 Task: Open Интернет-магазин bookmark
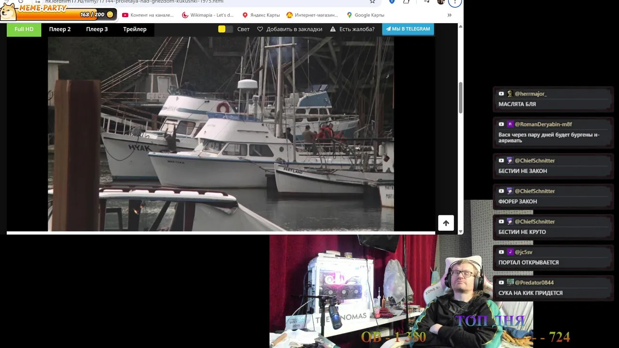coord(312,15)
